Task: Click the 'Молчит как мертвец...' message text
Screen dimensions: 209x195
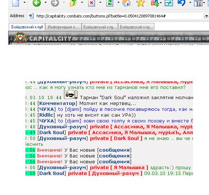Action: pyautogui.click(x=108, y=104)
